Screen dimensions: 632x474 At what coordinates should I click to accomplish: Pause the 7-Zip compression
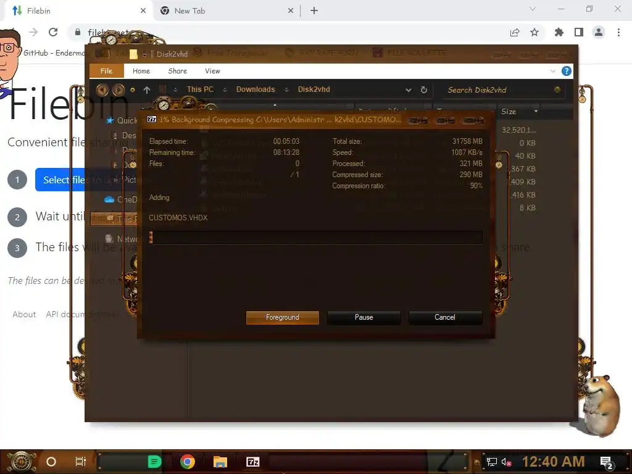tap(364, 317)
